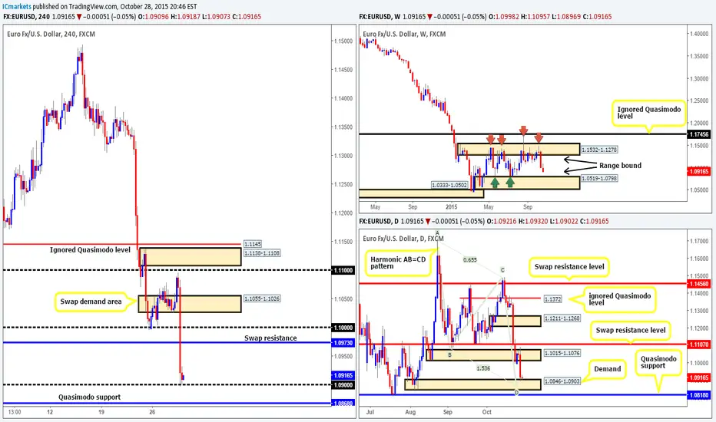Click the 1.1532-1.1278 zone label
The image size is (716, 422).
[599, 149]
